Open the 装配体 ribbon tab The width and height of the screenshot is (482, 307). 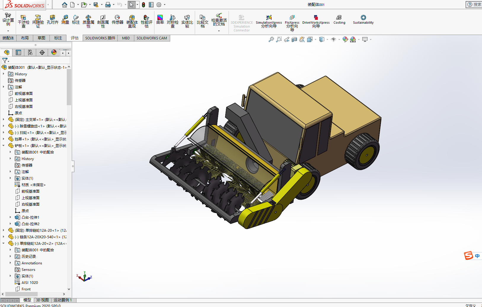point(8,38)
